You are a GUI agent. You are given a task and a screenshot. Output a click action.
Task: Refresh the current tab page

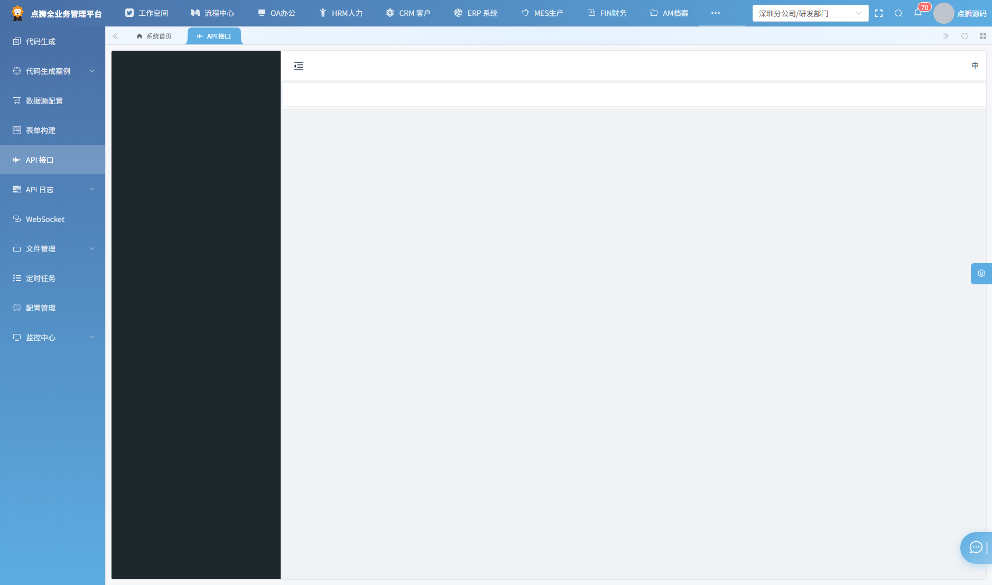click(x=965, y=36)
